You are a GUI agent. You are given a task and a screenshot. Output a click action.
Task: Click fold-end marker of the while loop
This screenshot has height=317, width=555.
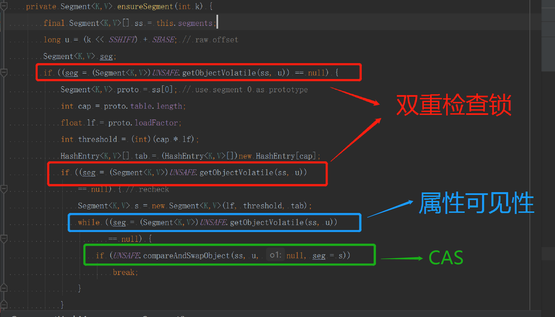(4, 288)
